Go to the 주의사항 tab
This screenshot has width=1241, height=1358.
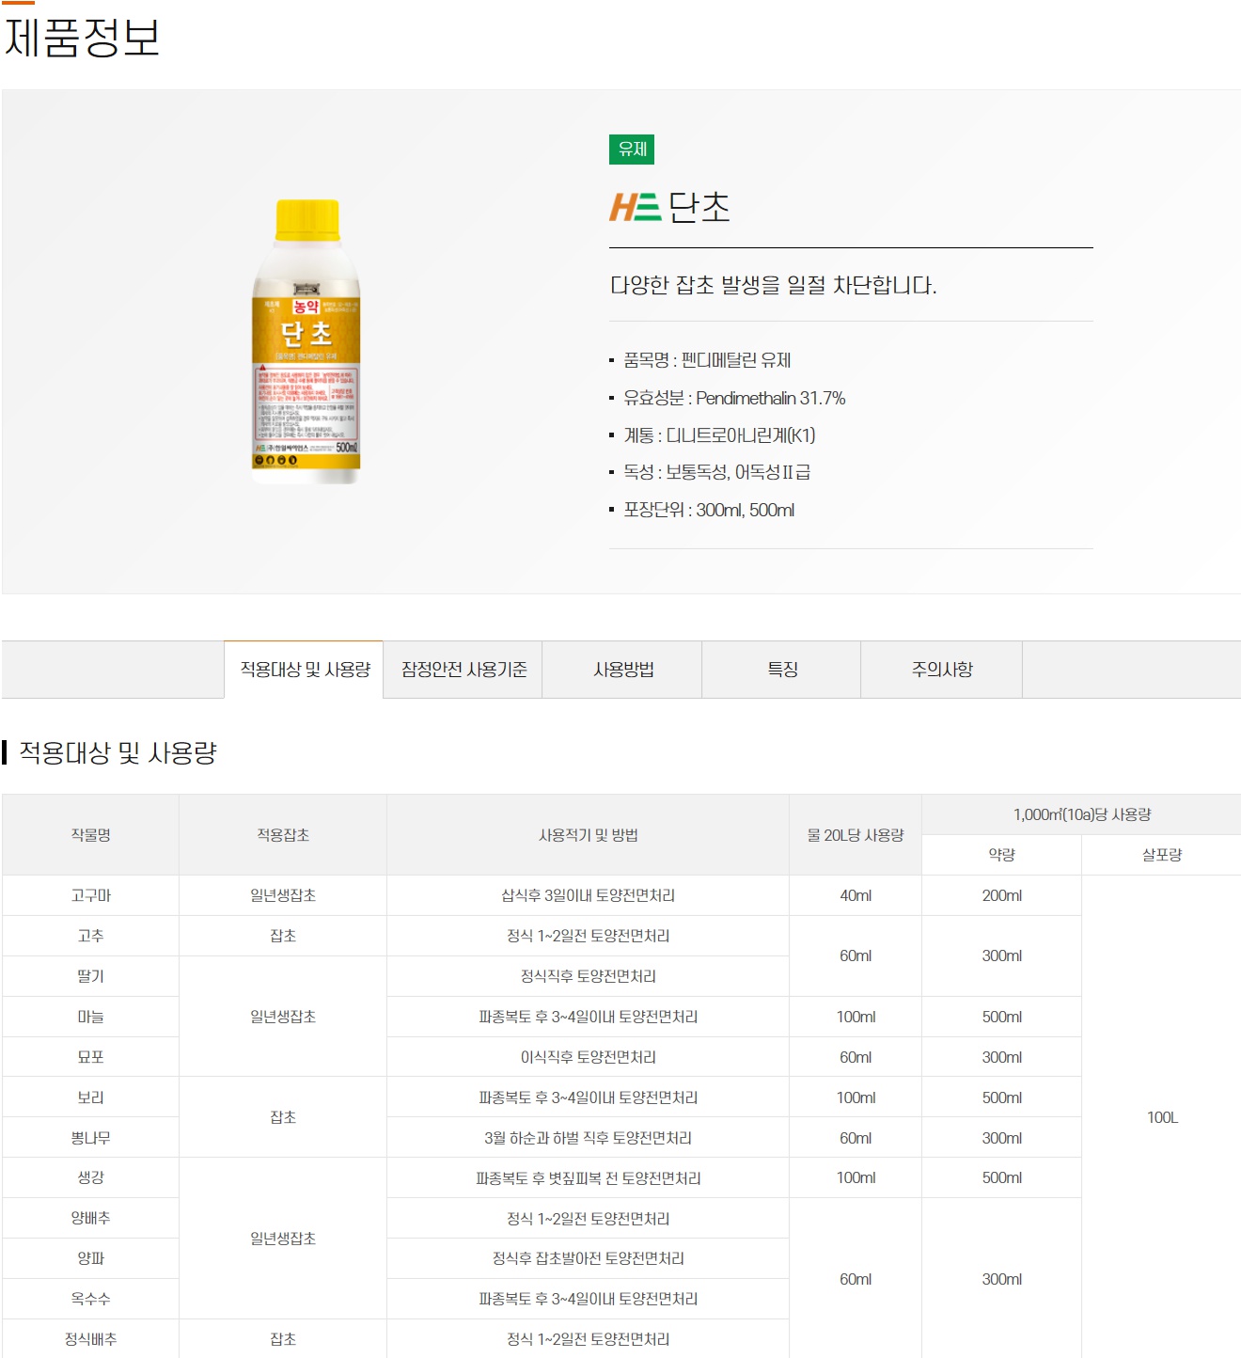click(x=942, y=670)
